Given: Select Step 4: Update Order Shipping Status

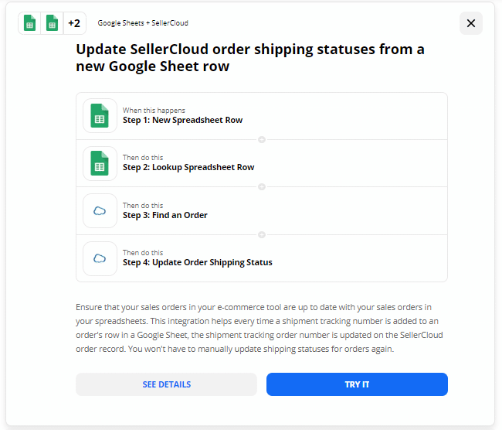Looking at the screenshot, I should click(262, 258).
